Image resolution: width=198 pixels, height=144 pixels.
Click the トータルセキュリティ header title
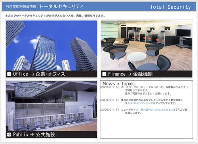click(x=61, y=6)
